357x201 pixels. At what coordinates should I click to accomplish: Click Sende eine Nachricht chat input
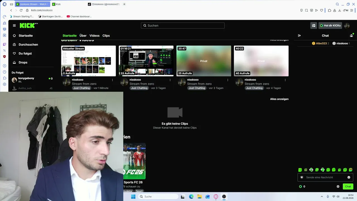click(325, 177)
